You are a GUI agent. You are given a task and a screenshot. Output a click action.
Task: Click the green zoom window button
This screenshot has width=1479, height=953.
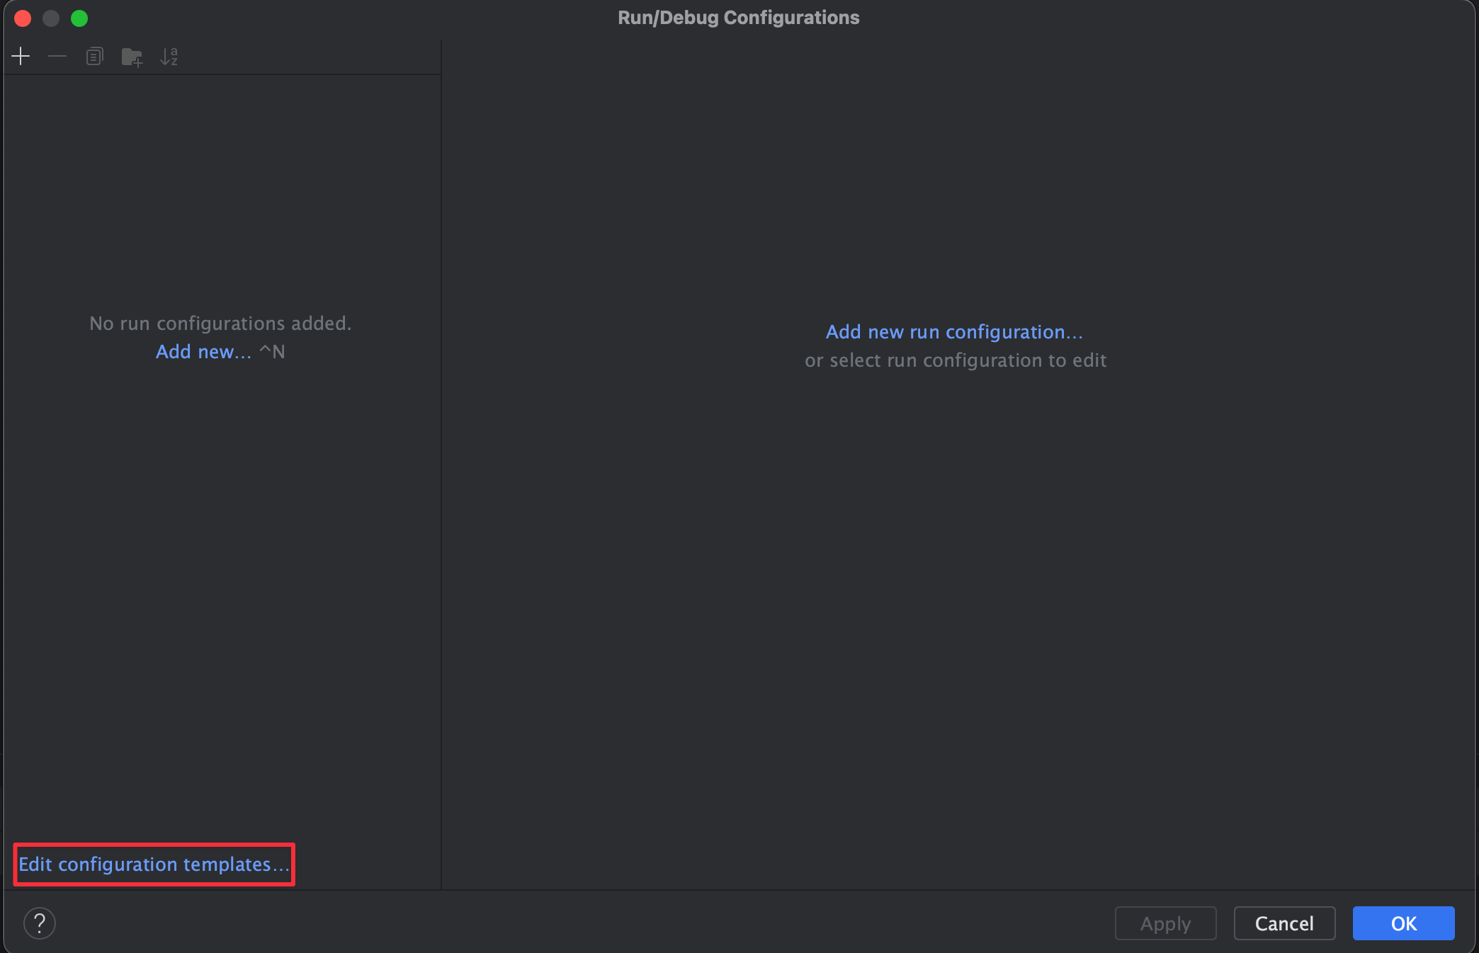point(79,18)
